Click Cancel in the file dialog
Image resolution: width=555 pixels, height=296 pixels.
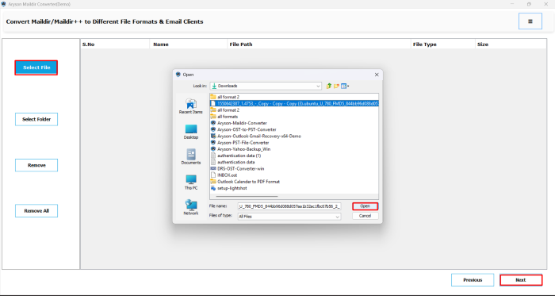coord(365,216)
